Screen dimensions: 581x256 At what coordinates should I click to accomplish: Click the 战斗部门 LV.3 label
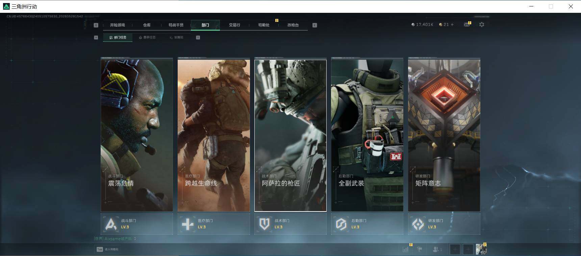pyautogui.click(x=125, y=227)
